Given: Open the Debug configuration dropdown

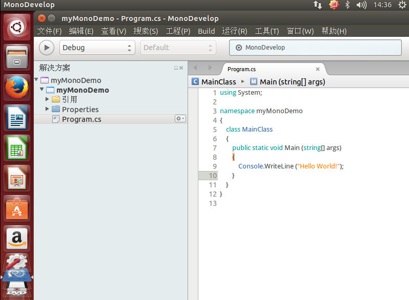Looking at the screenshot, I should (97, 48).
